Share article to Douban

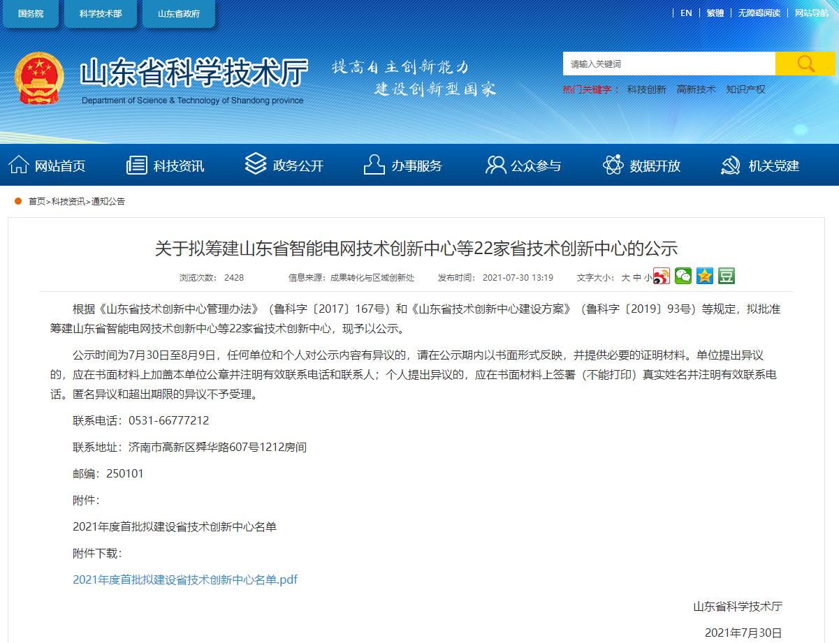click(726, 276)
